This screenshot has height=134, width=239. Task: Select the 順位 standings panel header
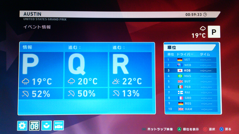tap(190, 47)
